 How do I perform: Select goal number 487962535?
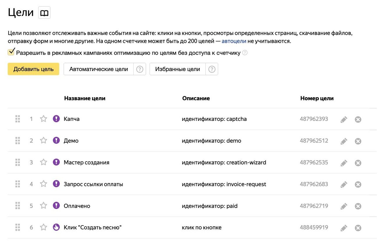[x=314, y=162]
